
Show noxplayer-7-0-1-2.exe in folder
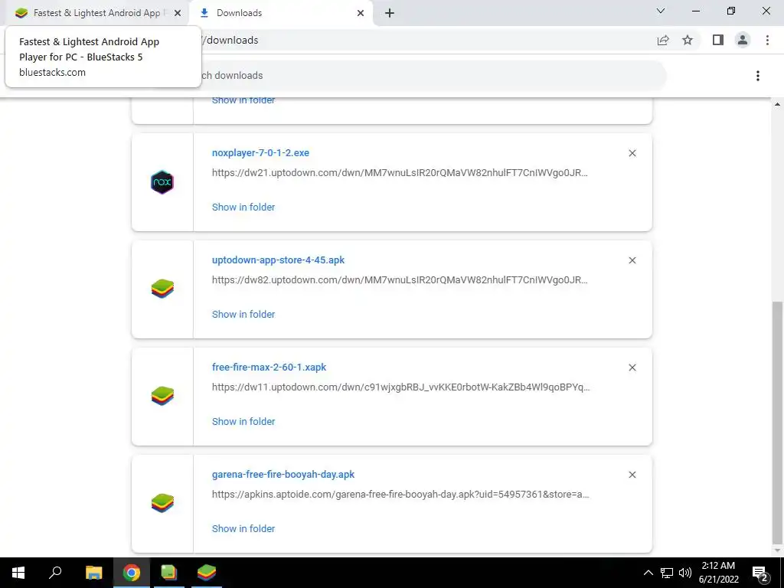(243, 207)
